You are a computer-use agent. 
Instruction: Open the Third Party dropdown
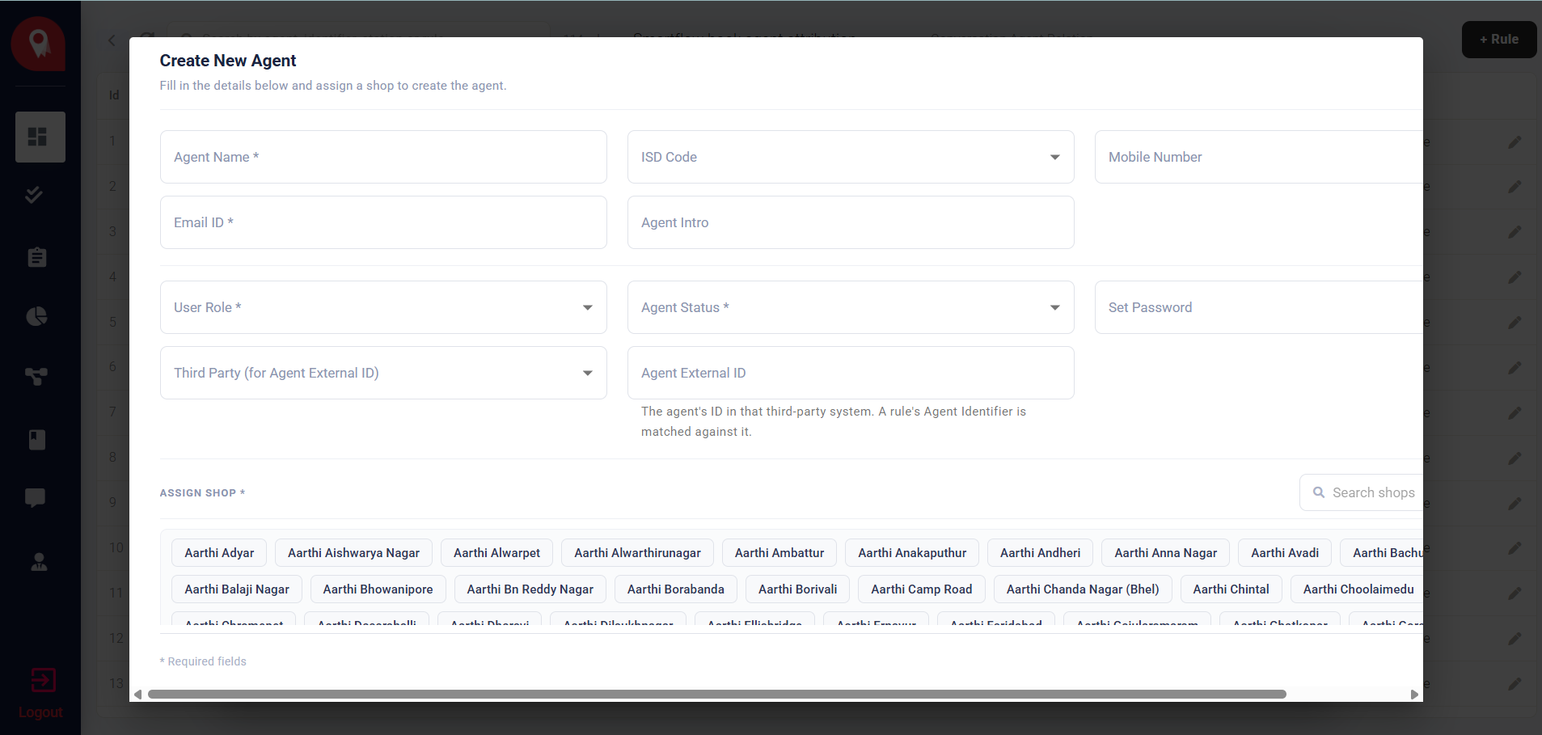point(383,373)
